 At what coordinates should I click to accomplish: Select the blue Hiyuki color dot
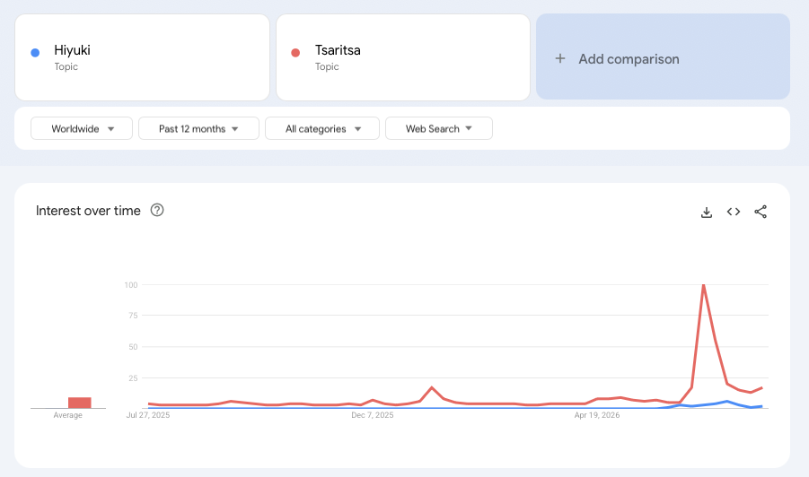35,53
